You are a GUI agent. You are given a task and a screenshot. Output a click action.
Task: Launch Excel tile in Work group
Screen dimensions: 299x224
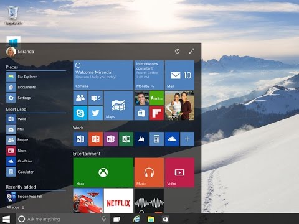[126, 139]
